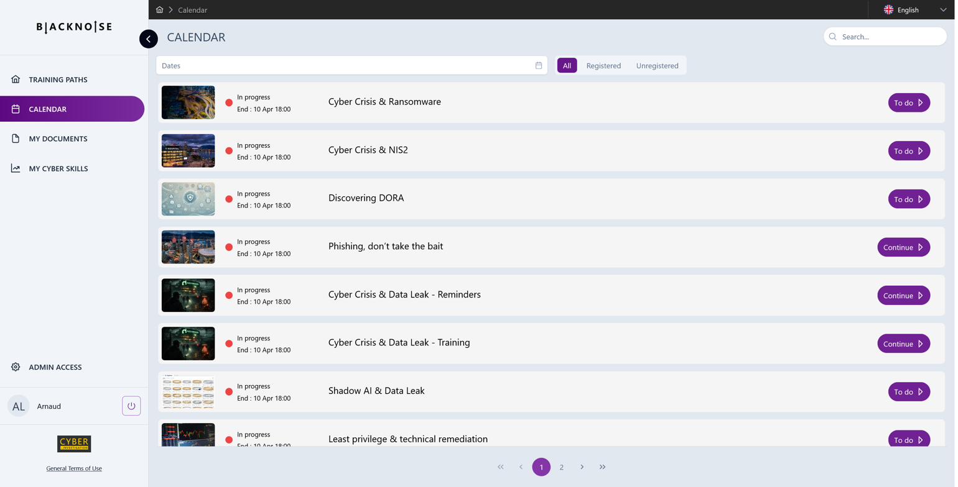Viewport: 958px width, 487px height.
Task: Open Admin Access in sidebar
Action: pyautogui.click(x=72, y=367)
